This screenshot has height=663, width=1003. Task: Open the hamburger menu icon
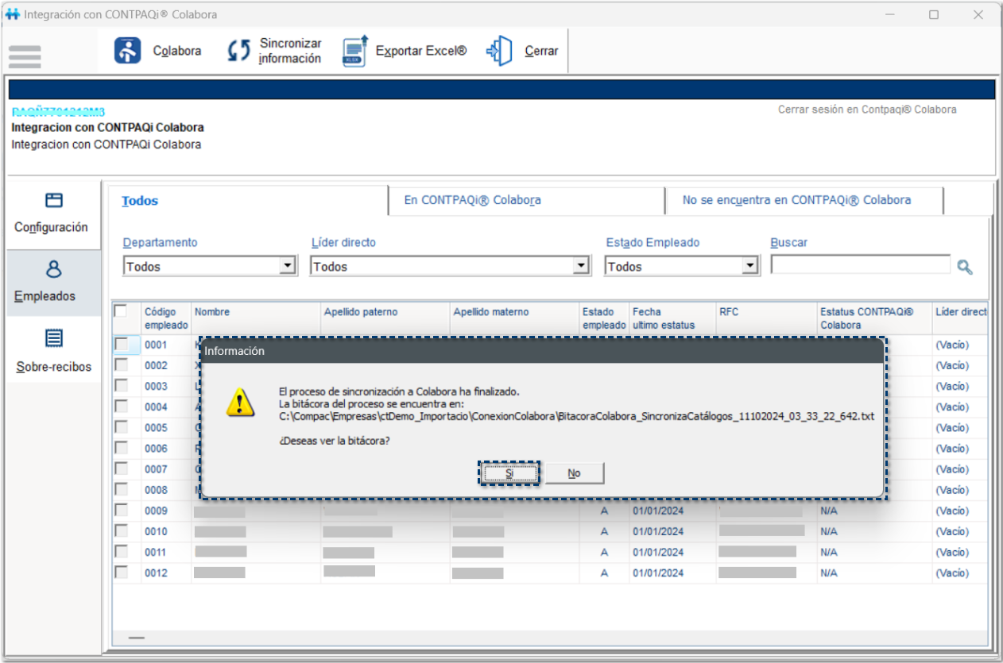pyautogui.click(x=25, y=56)
